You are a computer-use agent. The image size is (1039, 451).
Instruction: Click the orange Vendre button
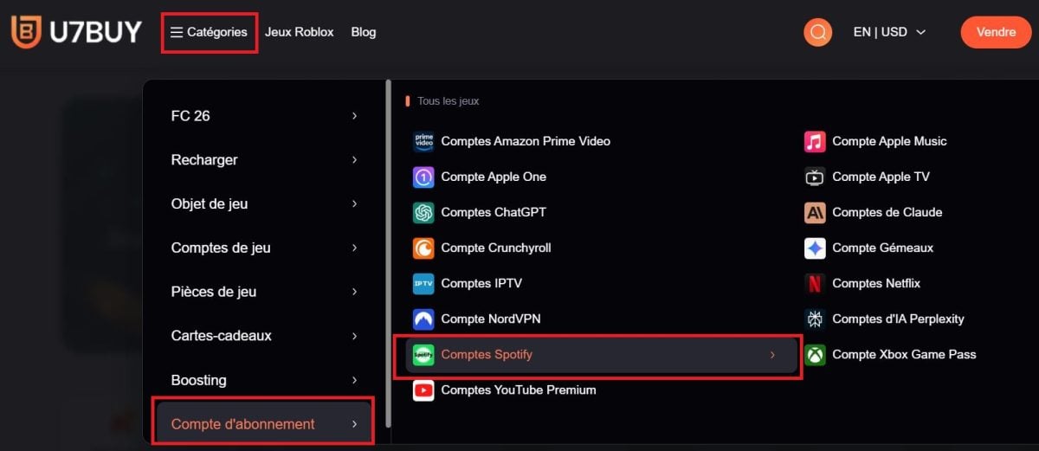[x=997, y=32]
